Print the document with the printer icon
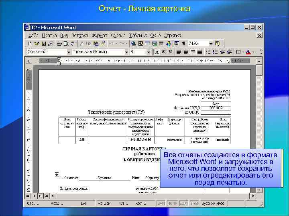The image size is (289, 216). [59, 44]
